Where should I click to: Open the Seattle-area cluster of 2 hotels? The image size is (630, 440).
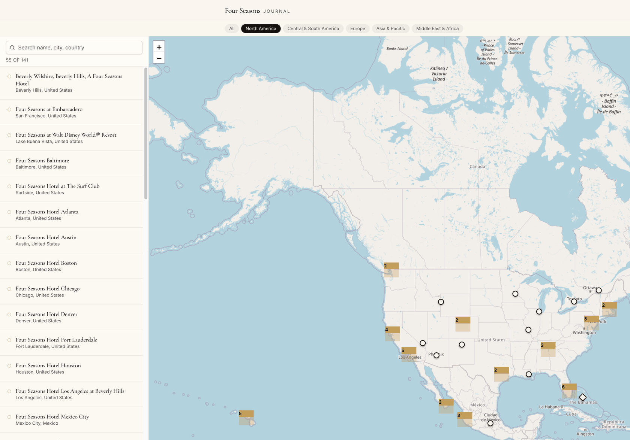coord(391,270)
